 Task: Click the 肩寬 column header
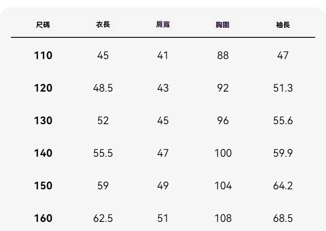163,25
